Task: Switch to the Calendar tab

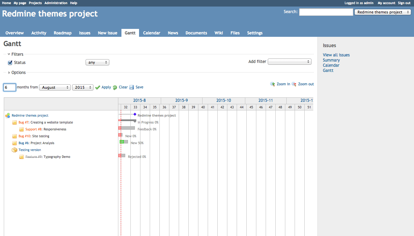Action: click(152, 33)
